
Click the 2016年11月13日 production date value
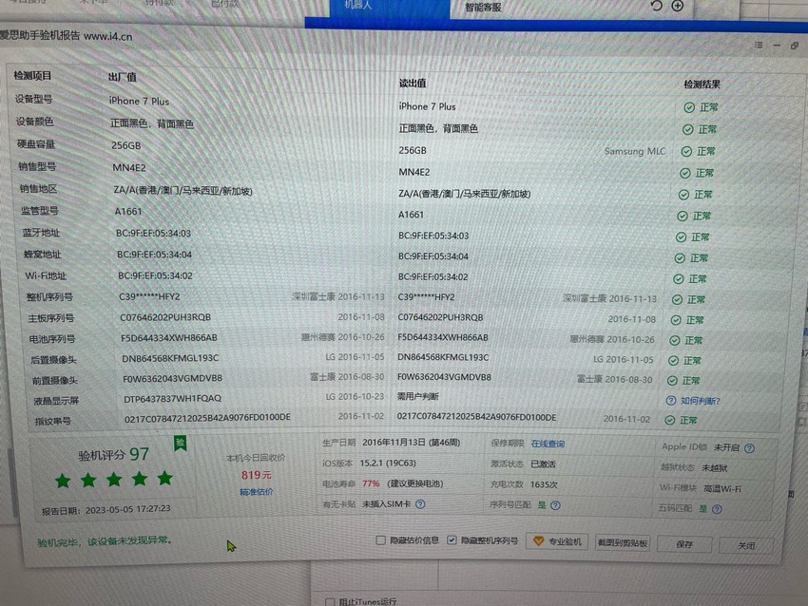tap(412, 443)
